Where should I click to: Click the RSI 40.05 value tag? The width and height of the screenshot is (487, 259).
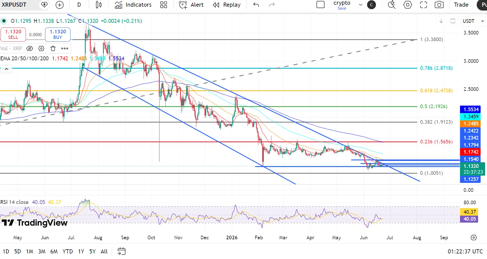tap(469, 219)
